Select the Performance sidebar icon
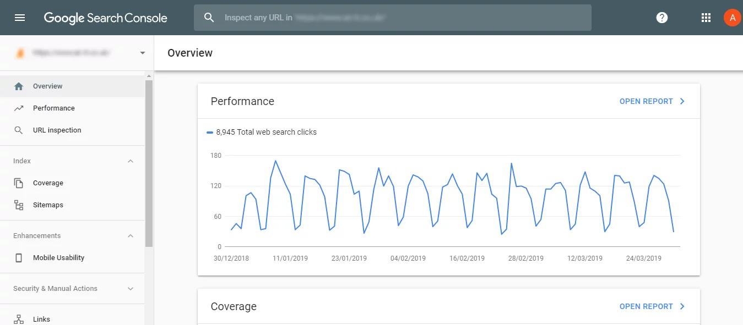The height and width of the screenshot is (325, 743). coord(19,108)
